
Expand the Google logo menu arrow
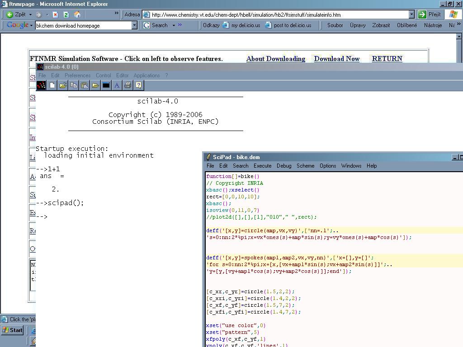pos(31,25)
